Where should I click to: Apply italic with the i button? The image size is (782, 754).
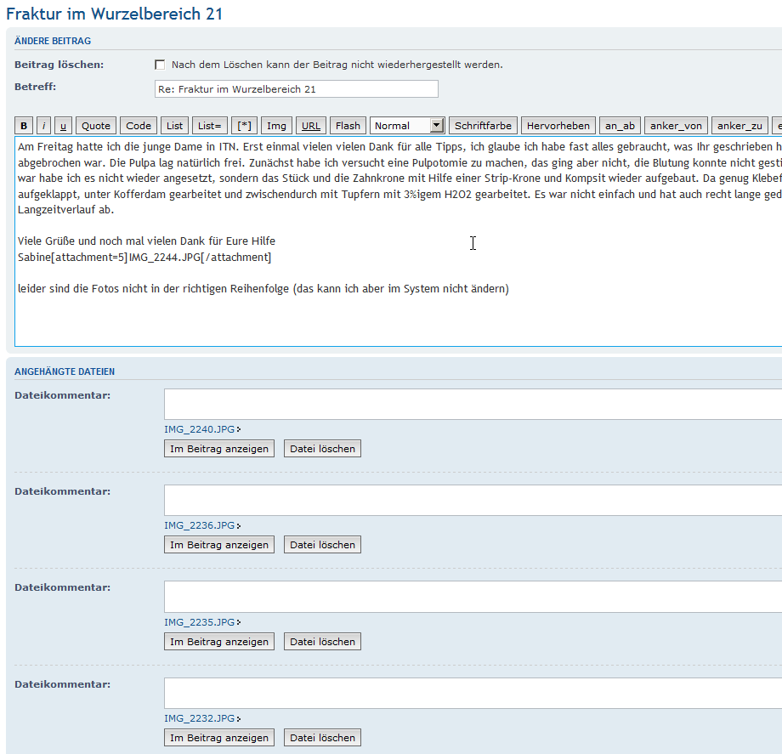tap(44, 126)
